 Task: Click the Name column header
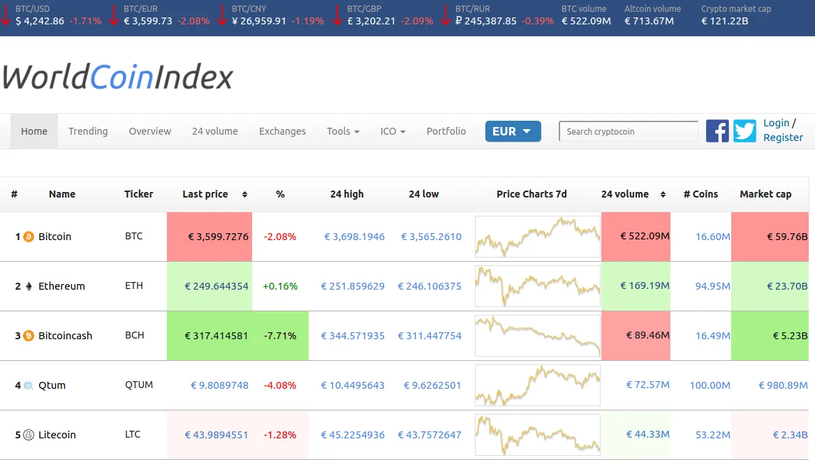62,194
